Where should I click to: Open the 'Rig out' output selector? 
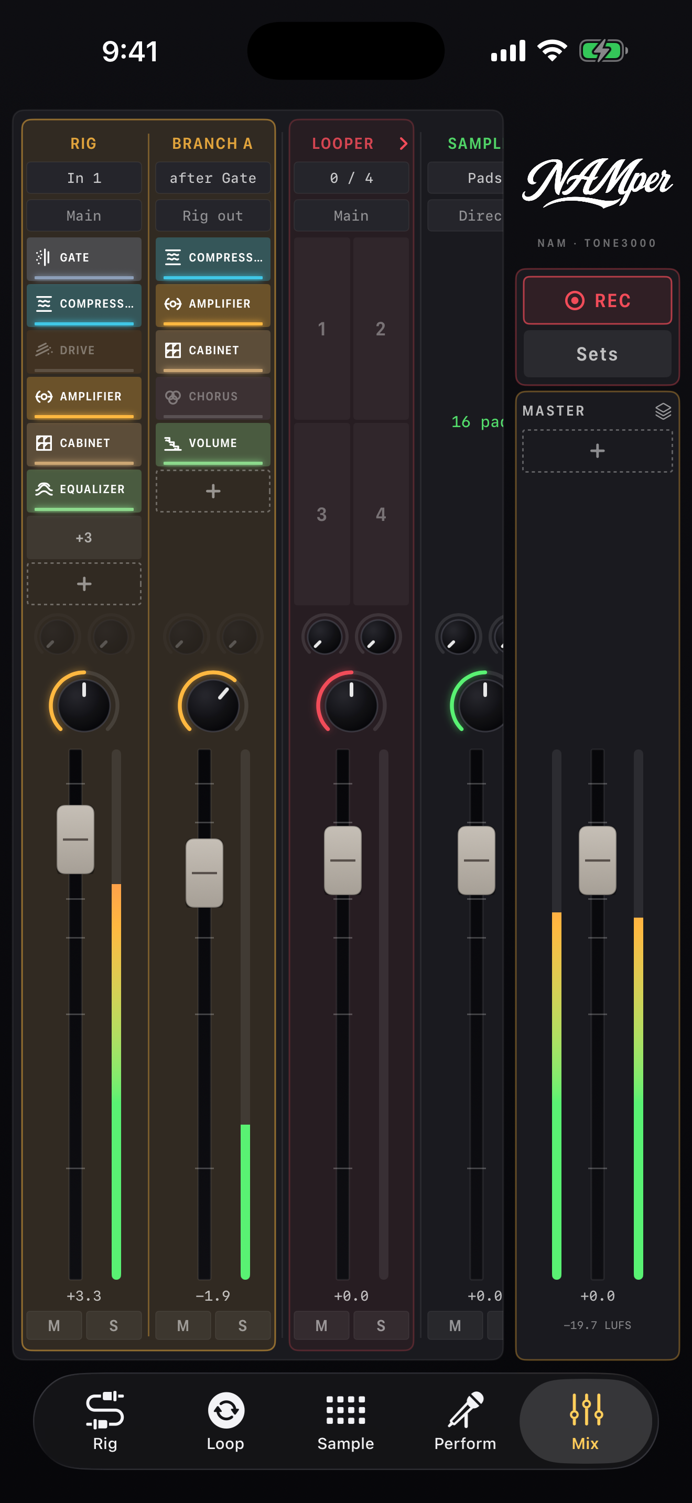click(213, 216)
